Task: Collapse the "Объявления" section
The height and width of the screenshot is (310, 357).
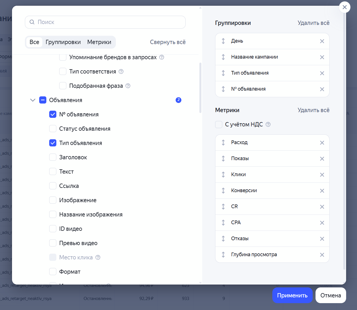Action: [33, 100]
